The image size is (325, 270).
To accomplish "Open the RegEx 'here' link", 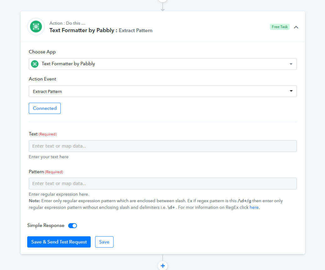I will [x=254, y=207].
